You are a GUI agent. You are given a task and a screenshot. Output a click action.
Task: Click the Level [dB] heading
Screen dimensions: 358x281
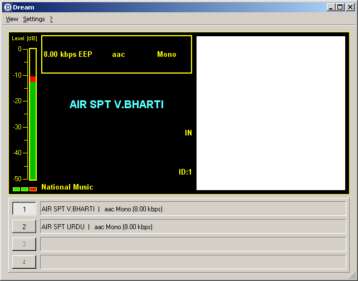click(x=24, y=38)
